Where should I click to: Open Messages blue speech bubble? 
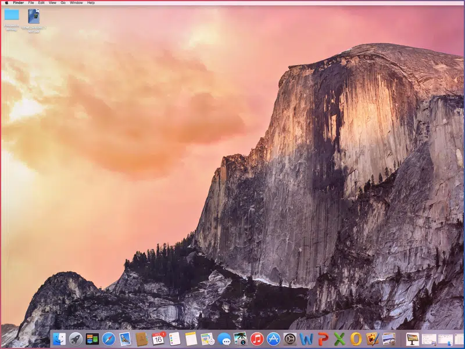pyautogui.click(x=224, y=339)
